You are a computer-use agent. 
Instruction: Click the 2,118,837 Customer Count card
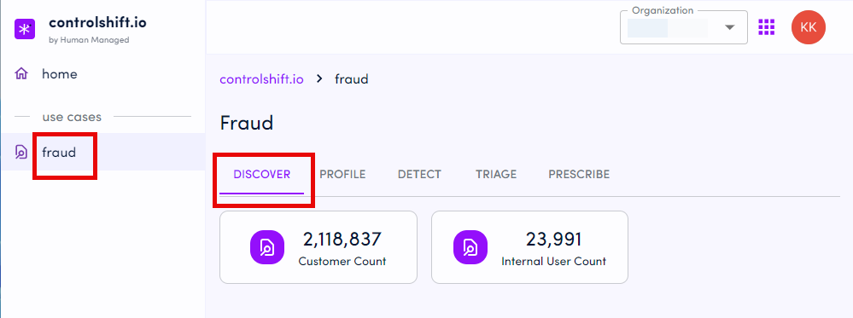click(318, 247)
